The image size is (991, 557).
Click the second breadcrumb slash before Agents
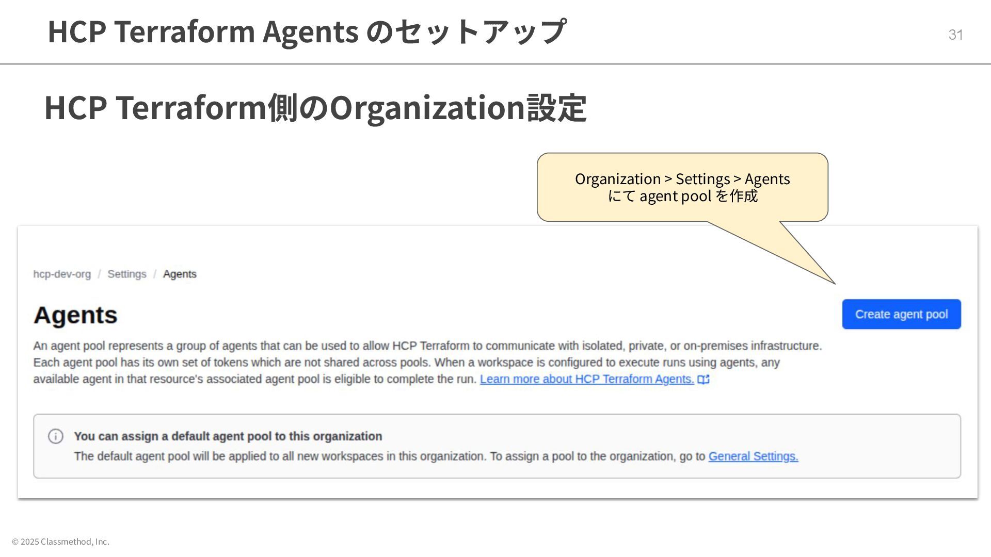154,274
